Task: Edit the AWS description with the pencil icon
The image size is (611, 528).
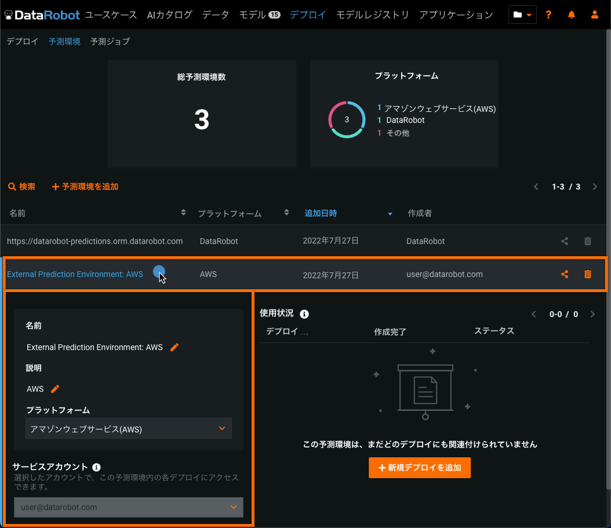Action: tap(56, 389)
